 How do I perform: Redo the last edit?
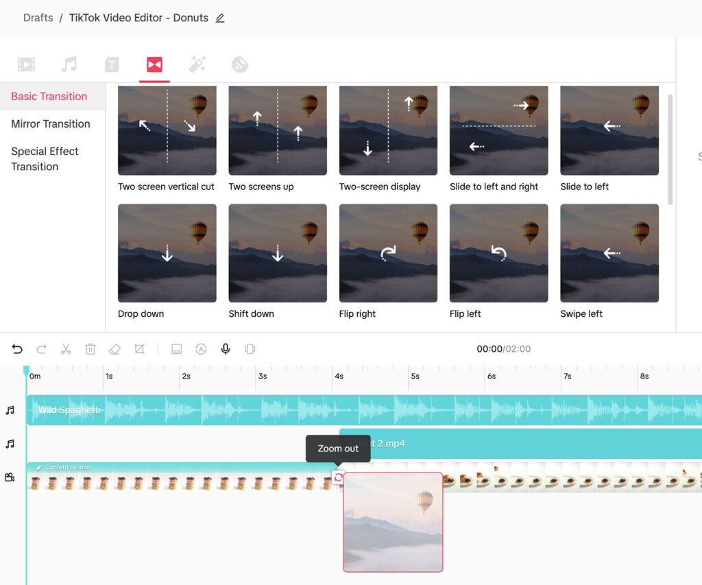[x=41, y=349]
